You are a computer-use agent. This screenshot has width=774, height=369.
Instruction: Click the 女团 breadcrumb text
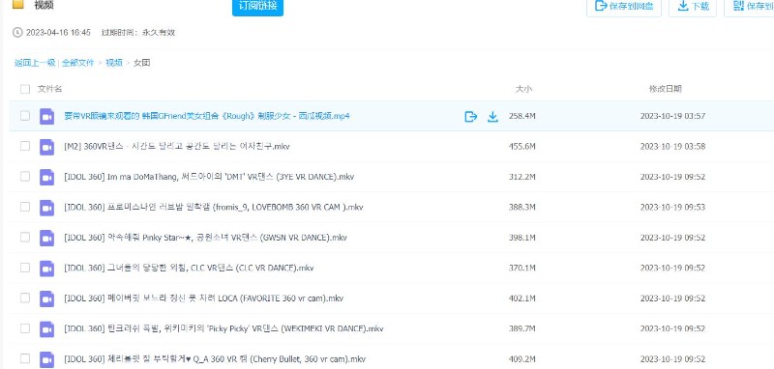point(141,63)
